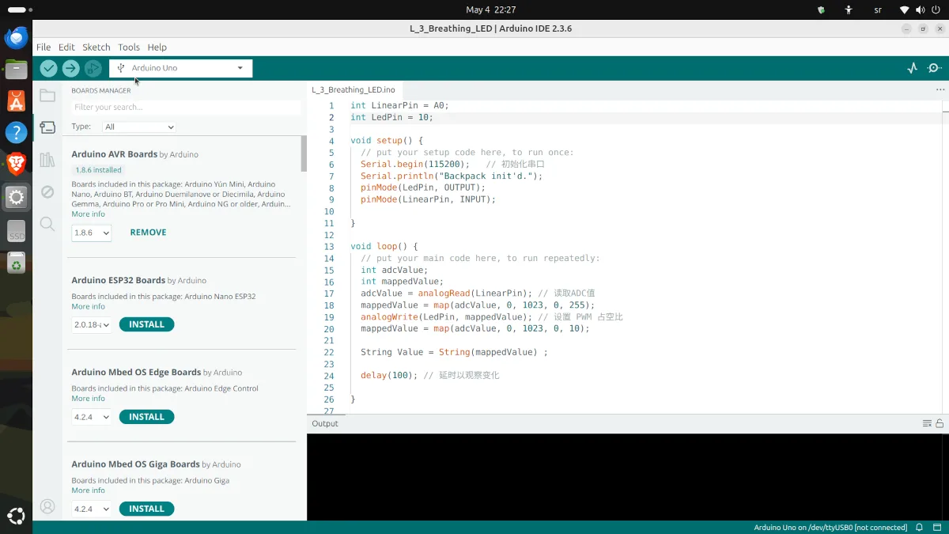Click the board status text in status bar
The height and width of the screenshot is (534, 949).
(x=830, y=528)
